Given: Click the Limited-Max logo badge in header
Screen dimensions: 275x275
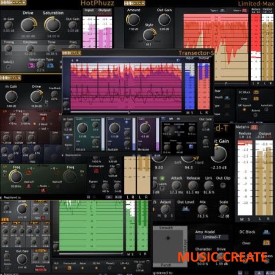Looking at the screenshot, I should coord(134,3).
